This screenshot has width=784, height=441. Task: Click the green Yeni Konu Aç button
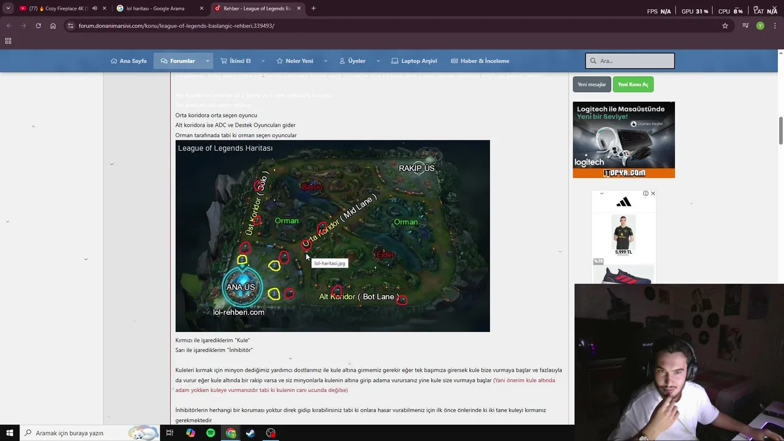click(633, 85)
